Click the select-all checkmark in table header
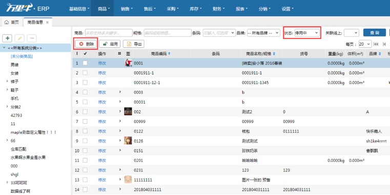The width and height of the screenshot is (390, 195). (85, 53)
